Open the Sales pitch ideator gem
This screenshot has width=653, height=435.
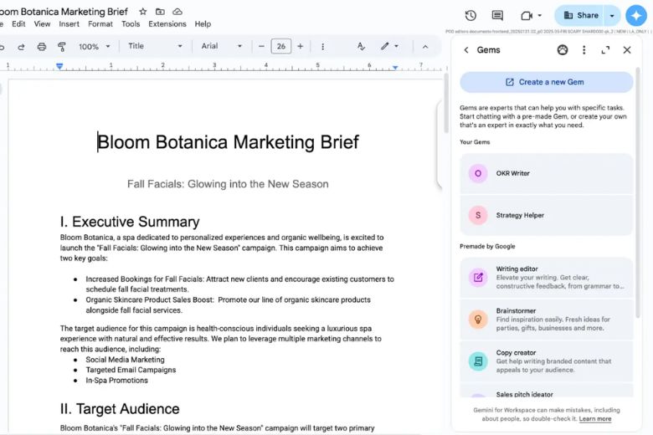coord(547,391)
